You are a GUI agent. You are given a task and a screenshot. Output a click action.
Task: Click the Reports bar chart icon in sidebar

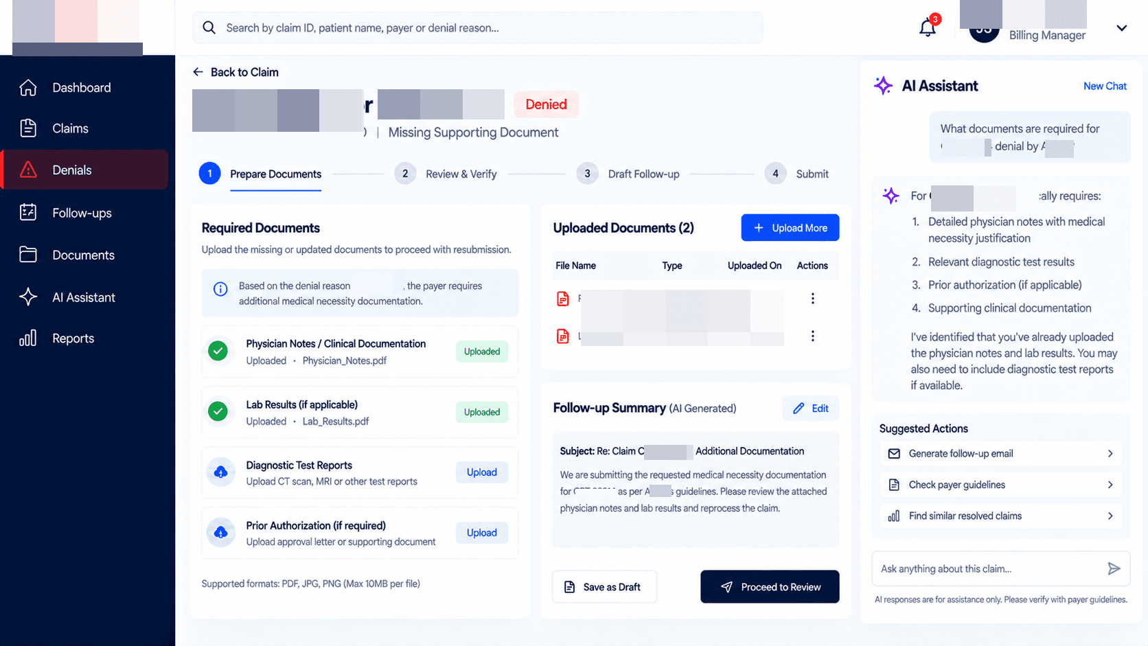click(28, 338)
